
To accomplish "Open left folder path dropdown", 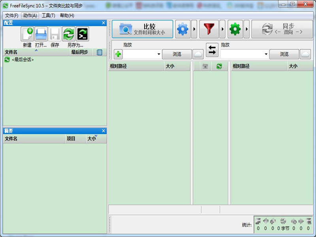I will coord(159,54).
